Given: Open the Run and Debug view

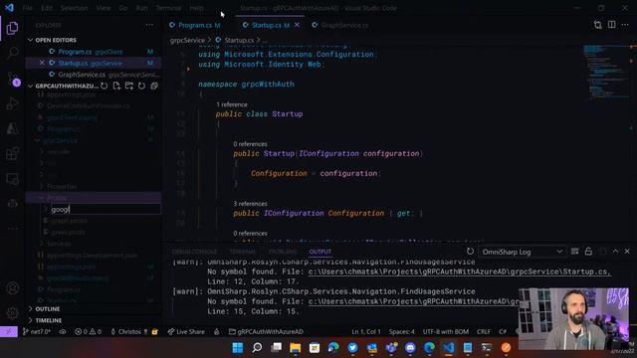Looking at the screenshot, I should pyautogui.click(x=12, y=103).
